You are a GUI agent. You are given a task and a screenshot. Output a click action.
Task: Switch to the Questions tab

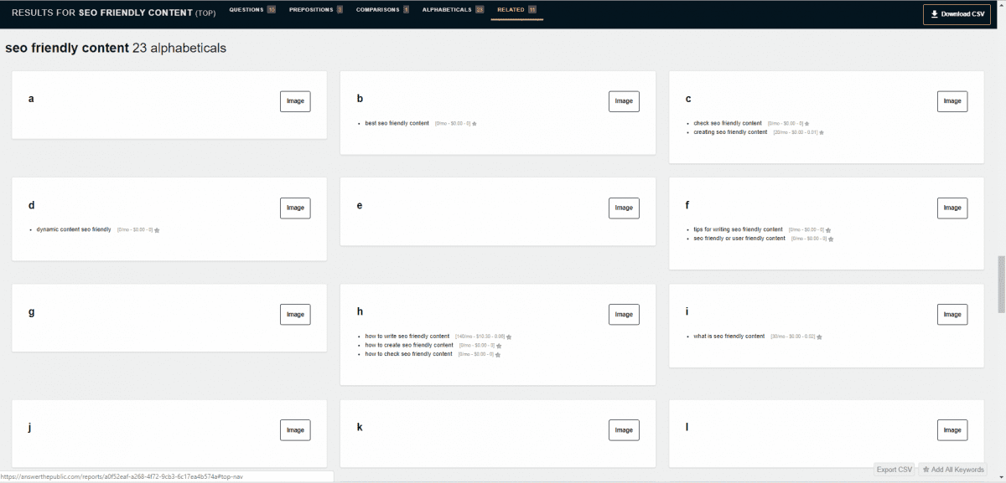tap(251, 11)
